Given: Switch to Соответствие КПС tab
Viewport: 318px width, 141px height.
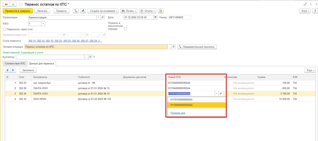Looking at the screenshot, I should click(15, 63).
